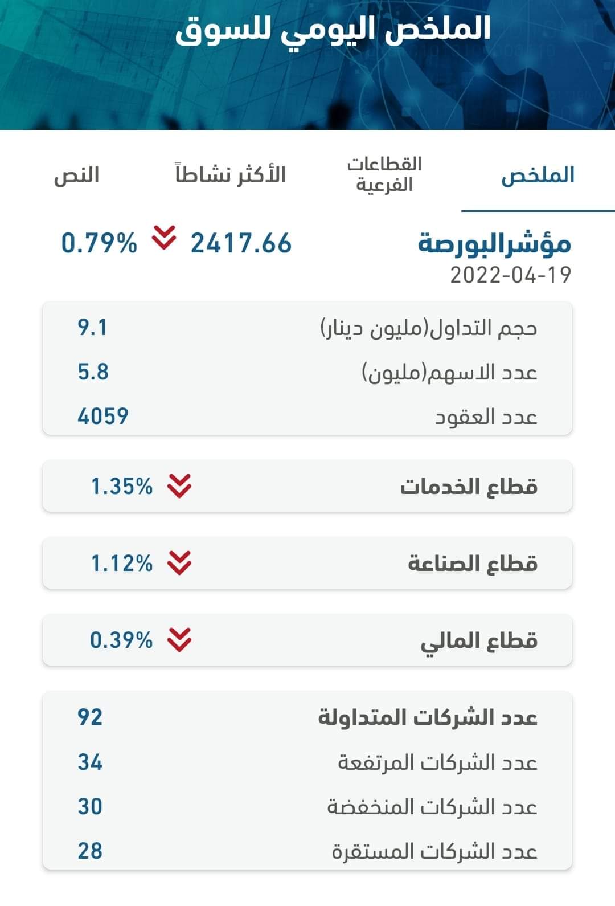Tap the الملخص اليومي للسوق header title
The height and width of the screenshot is (906, 615).
[333, 28]
